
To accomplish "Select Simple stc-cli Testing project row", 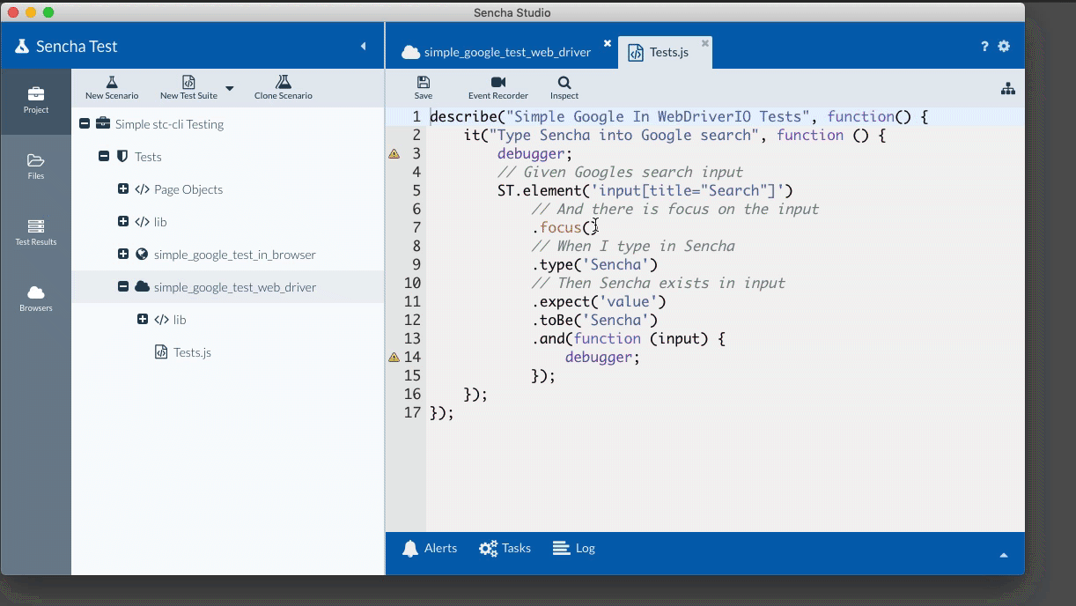I will point(228,124).
